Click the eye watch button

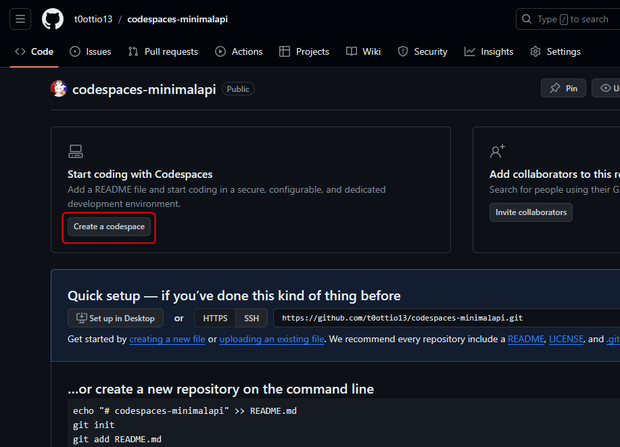click(x=606, y=88)
